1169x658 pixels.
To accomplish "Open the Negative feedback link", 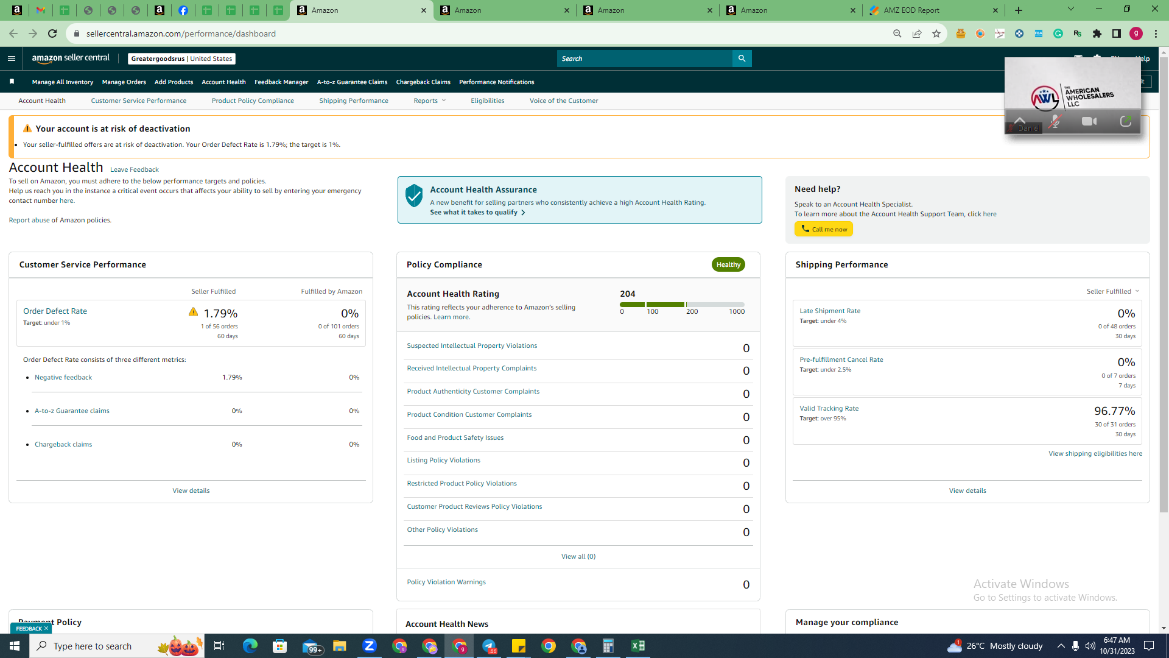I will click(63, 377).
